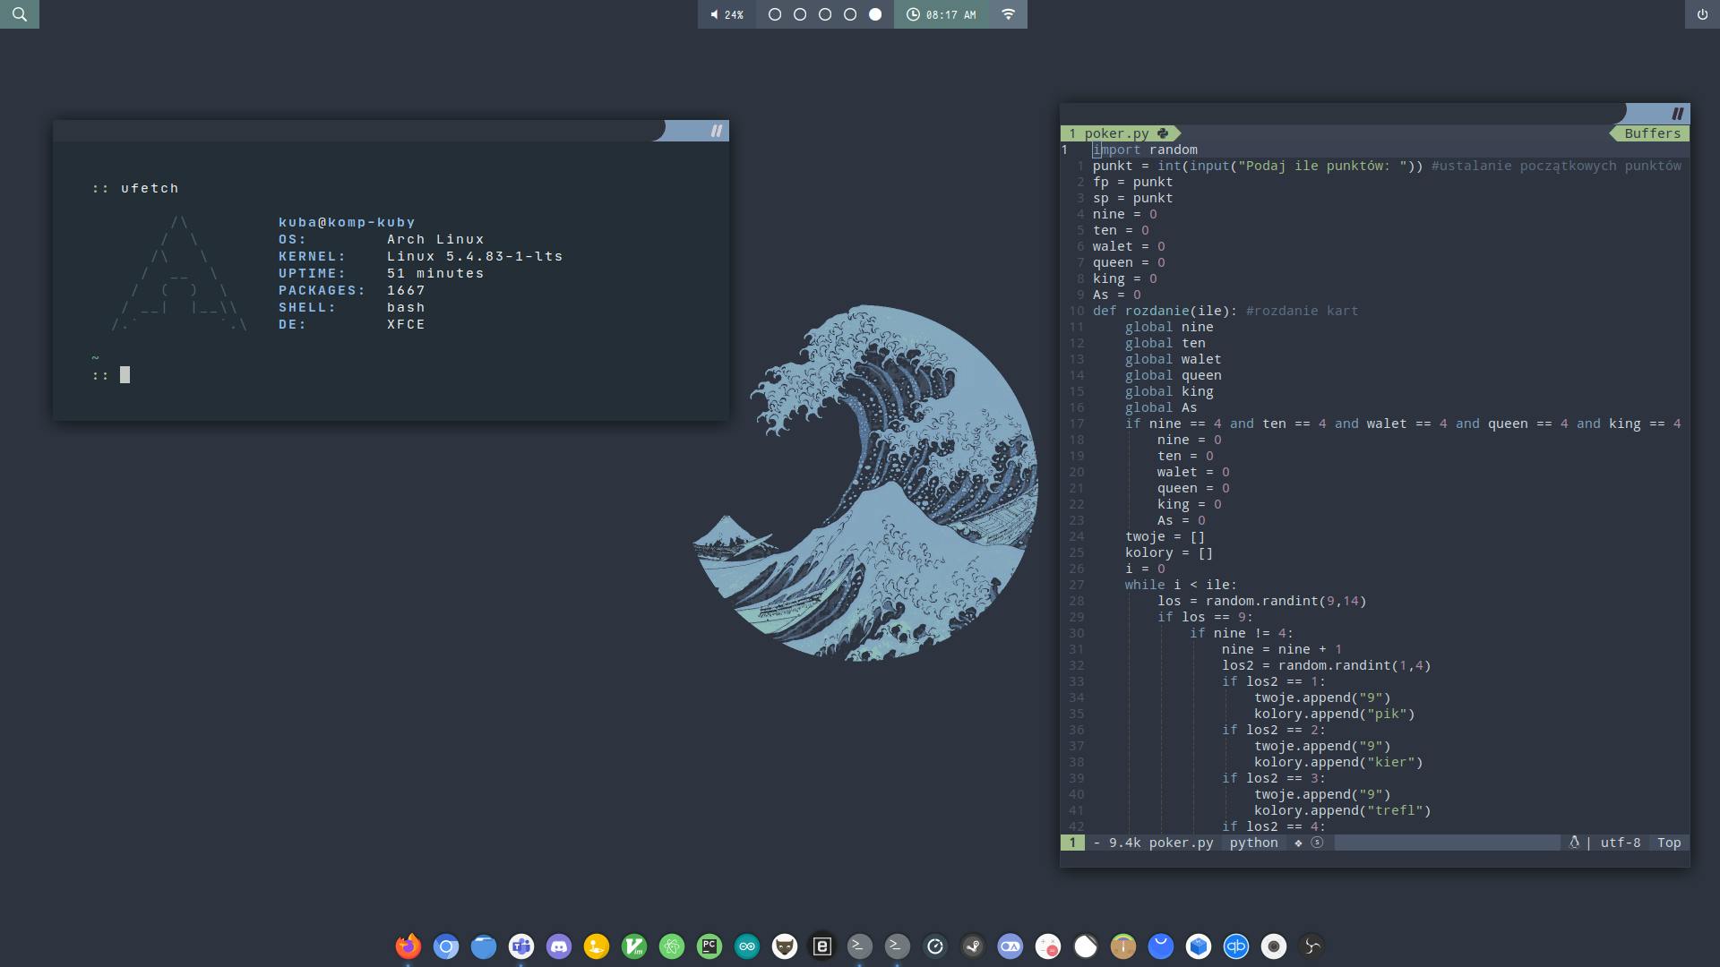The width and height of the screenshot is (1720, 967).
Task: Click the search icon in top panel
Action: (20, 14)
